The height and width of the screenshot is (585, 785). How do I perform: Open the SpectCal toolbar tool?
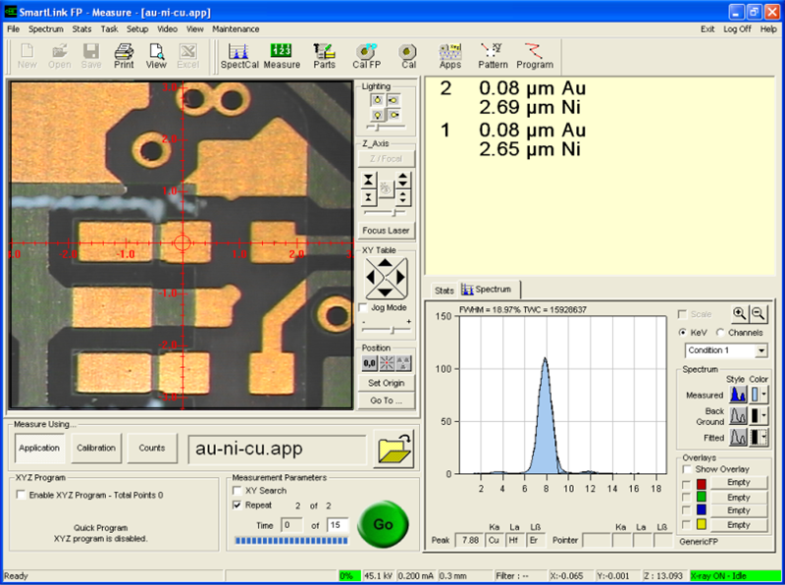[239, 55]
